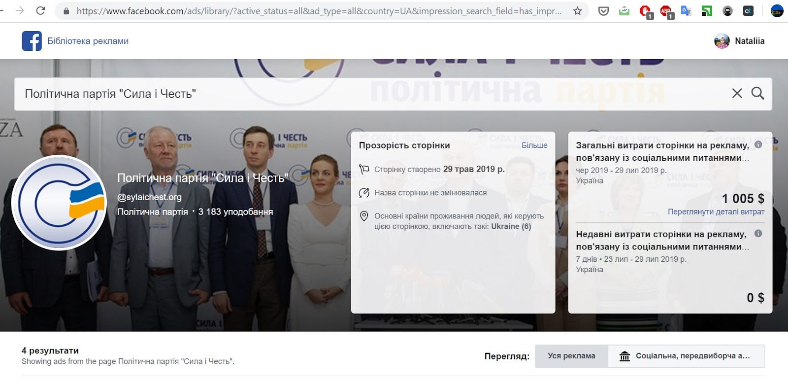
Task: Click the Facebook logo icon
Action: [32, 41]
